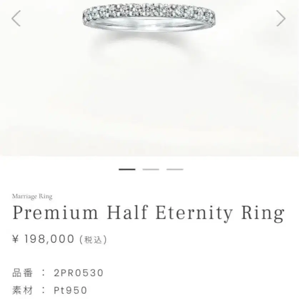
Task: Select the Premium Half Eternity Ring title
Action: tap(148, 213)
